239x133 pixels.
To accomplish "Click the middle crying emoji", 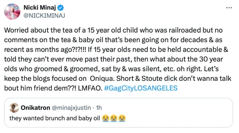I will [114, 118].
